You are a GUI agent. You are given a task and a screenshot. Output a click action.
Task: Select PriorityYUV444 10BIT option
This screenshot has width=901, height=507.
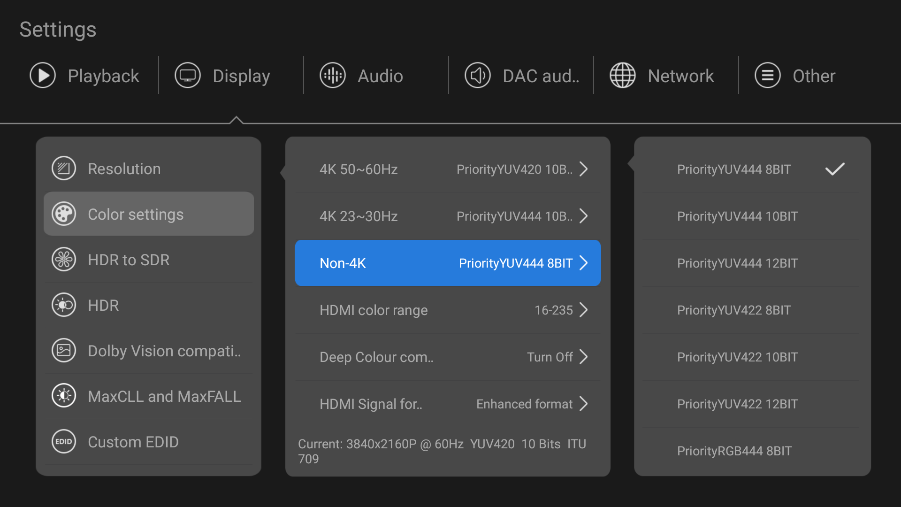[751, 216]
